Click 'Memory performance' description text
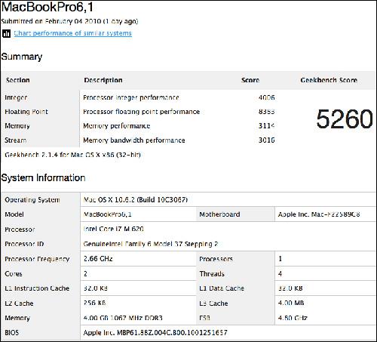 click(117, 126)
